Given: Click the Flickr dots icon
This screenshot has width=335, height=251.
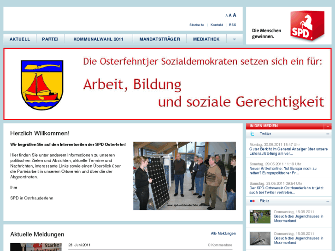Looking at the screenshot, I should click(x=253, y=201).
